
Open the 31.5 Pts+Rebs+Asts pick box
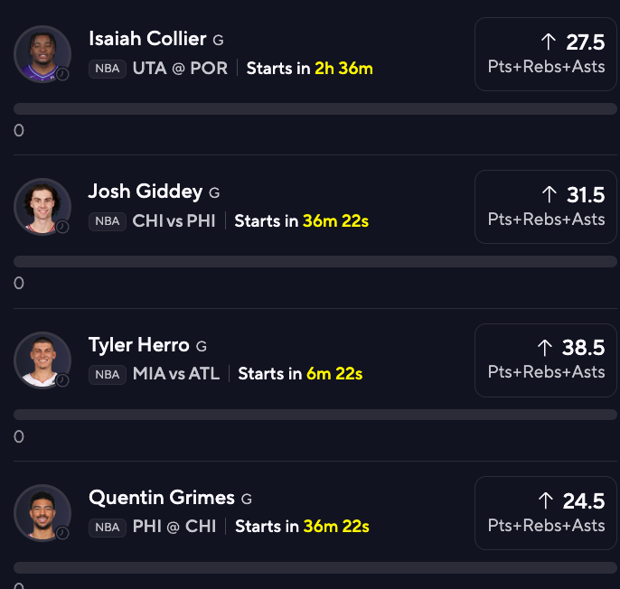tap(546, 207)
